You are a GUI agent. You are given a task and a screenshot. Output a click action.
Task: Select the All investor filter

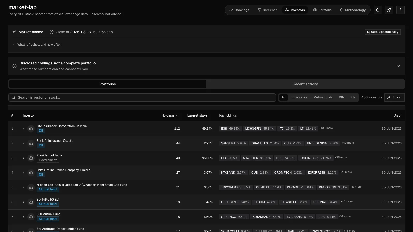click(x=284, y=97)
